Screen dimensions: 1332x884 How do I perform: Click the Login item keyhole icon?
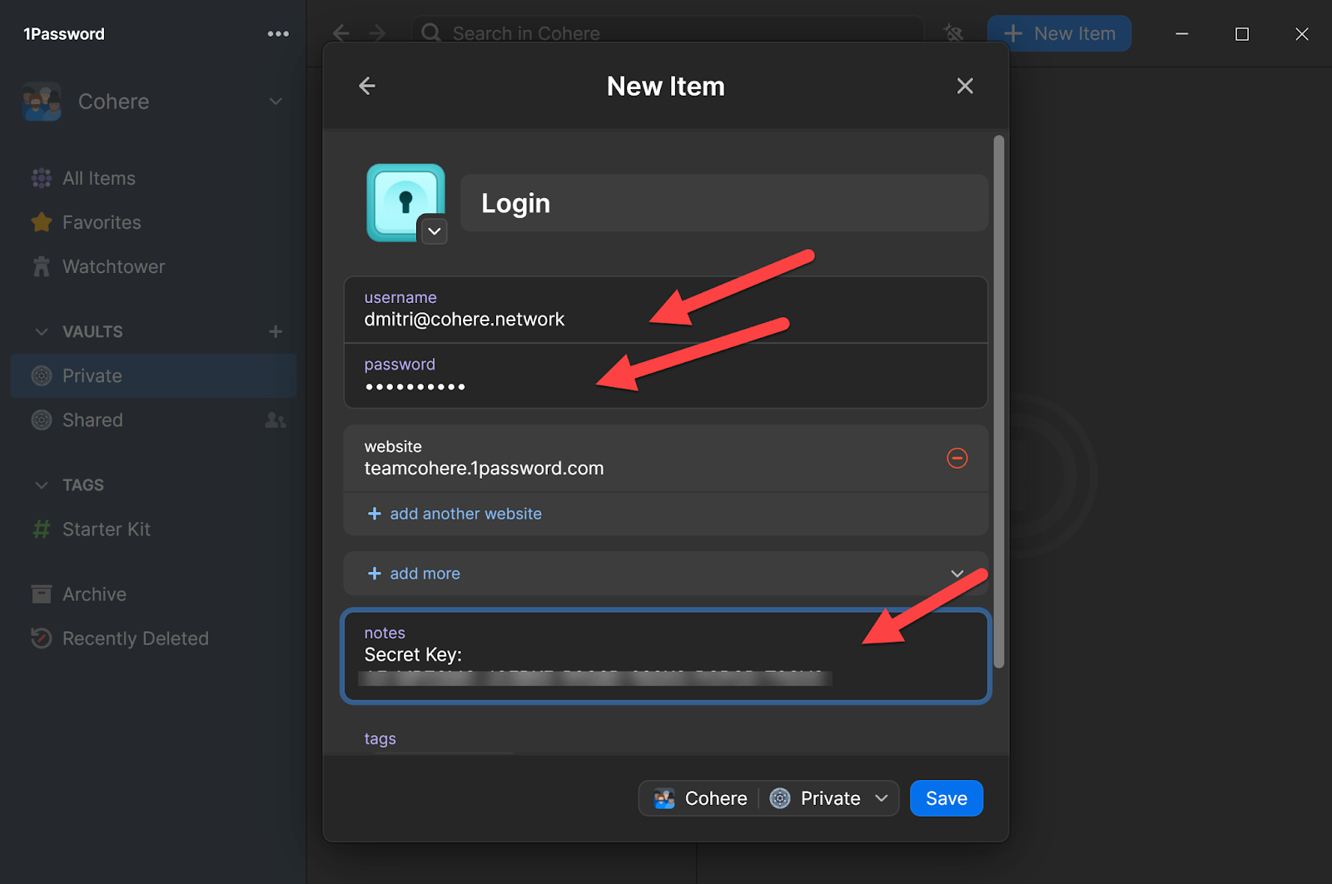(405, 202)
